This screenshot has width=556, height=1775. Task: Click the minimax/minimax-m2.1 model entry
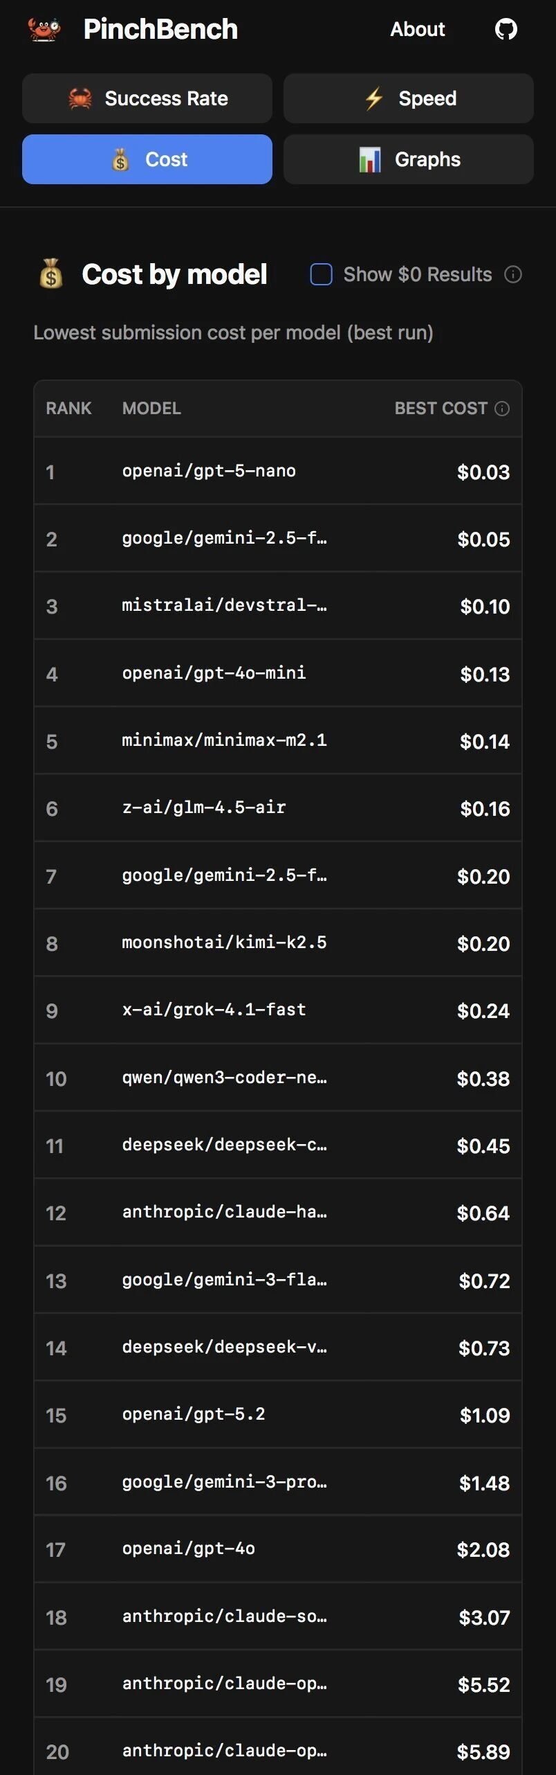[x=224, y=740]
